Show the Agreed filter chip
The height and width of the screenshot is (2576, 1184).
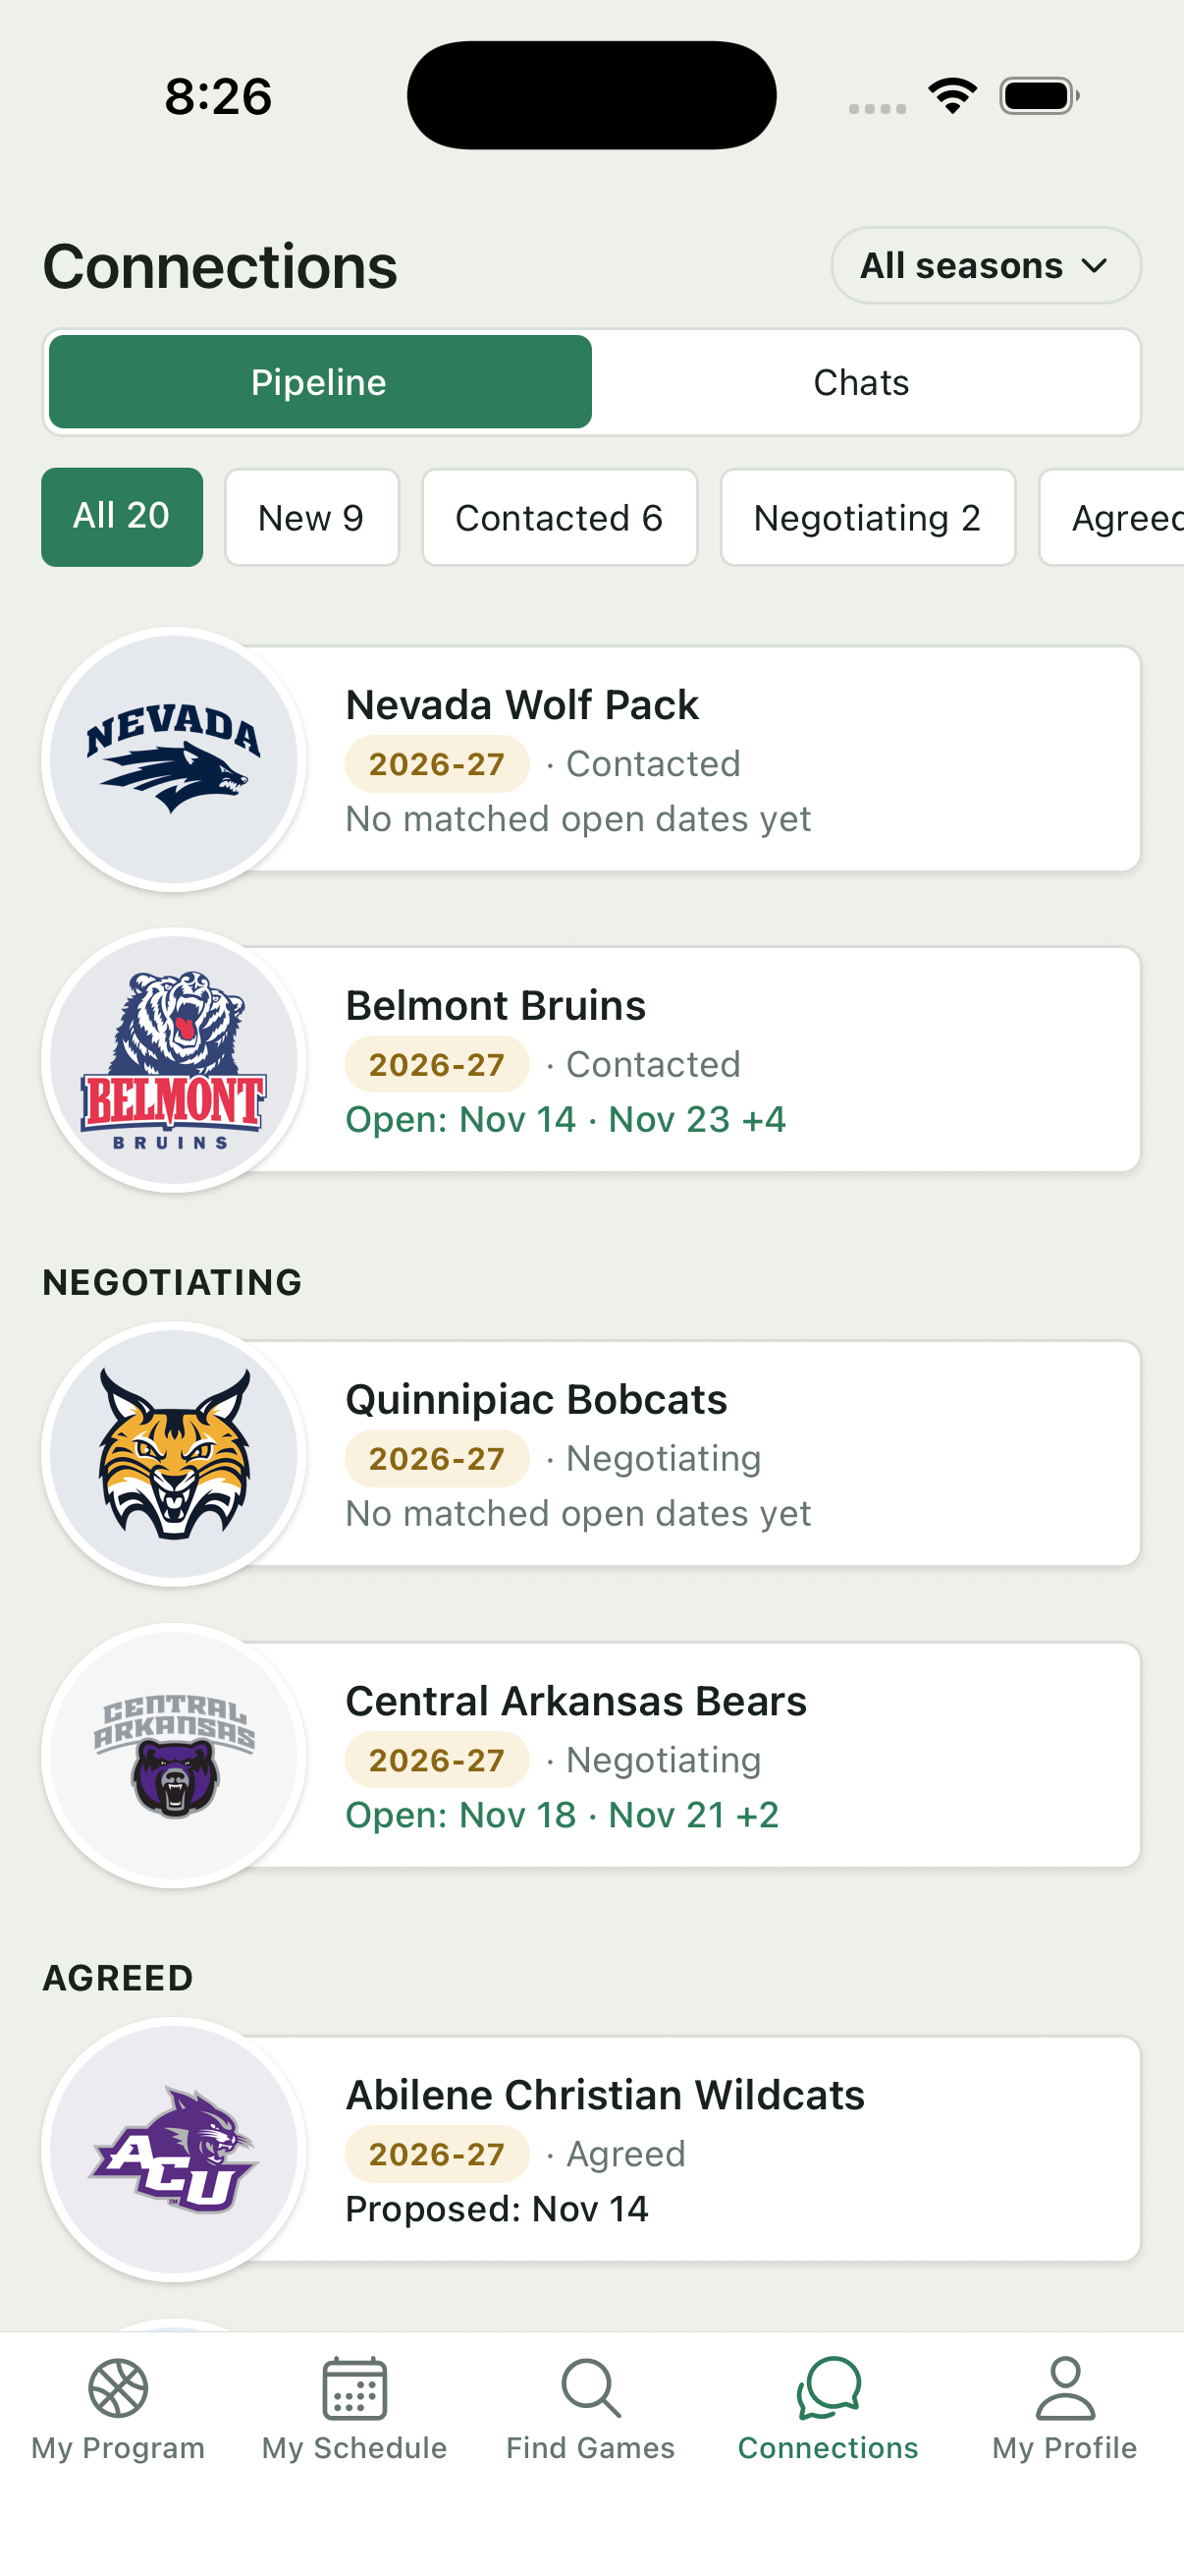click(x=1111, y=517)
